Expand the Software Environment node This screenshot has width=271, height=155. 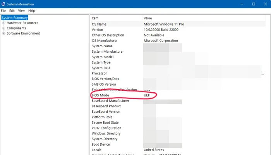(x=4, y=33)
